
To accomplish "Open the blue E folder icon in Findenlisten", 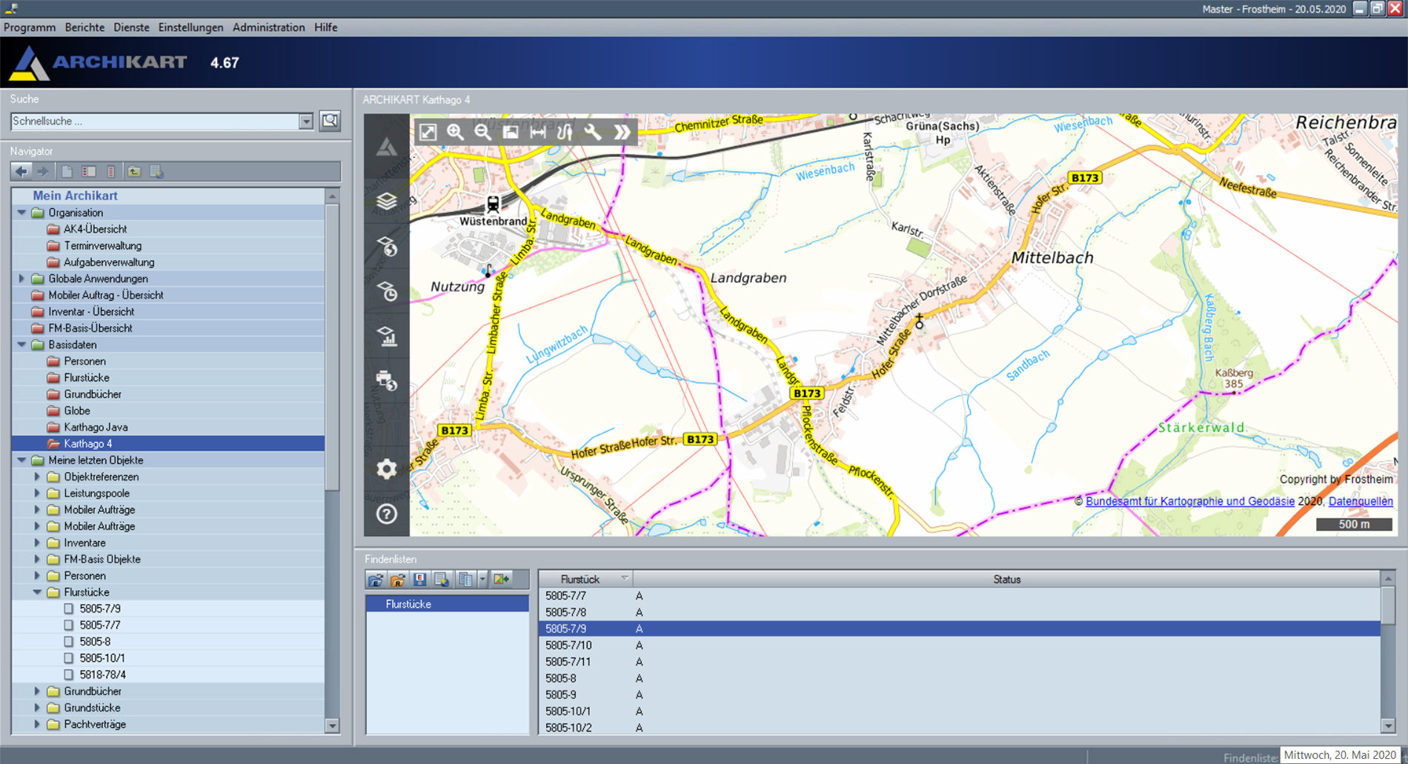I will click(x=376, y=579).
